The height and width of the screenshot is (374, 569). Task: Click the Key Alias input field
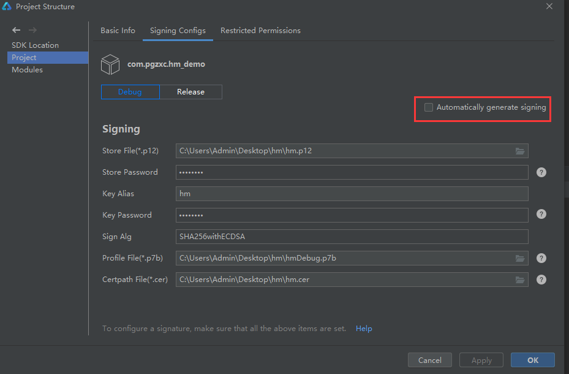(352, 194)
